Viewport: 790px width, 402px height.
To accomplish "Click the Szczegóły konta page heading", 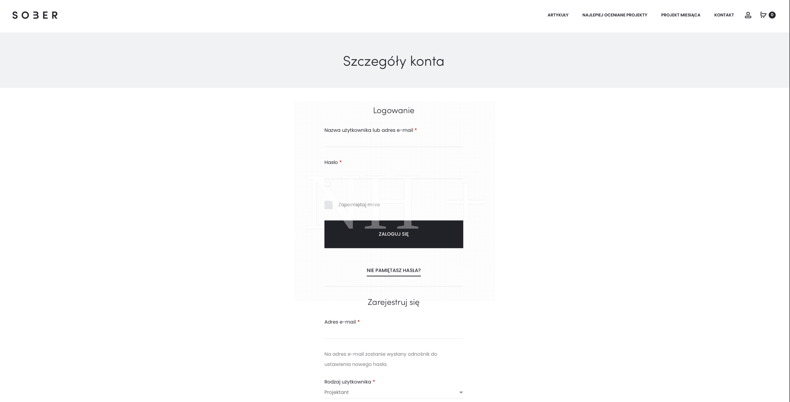I will coord(393,61).
